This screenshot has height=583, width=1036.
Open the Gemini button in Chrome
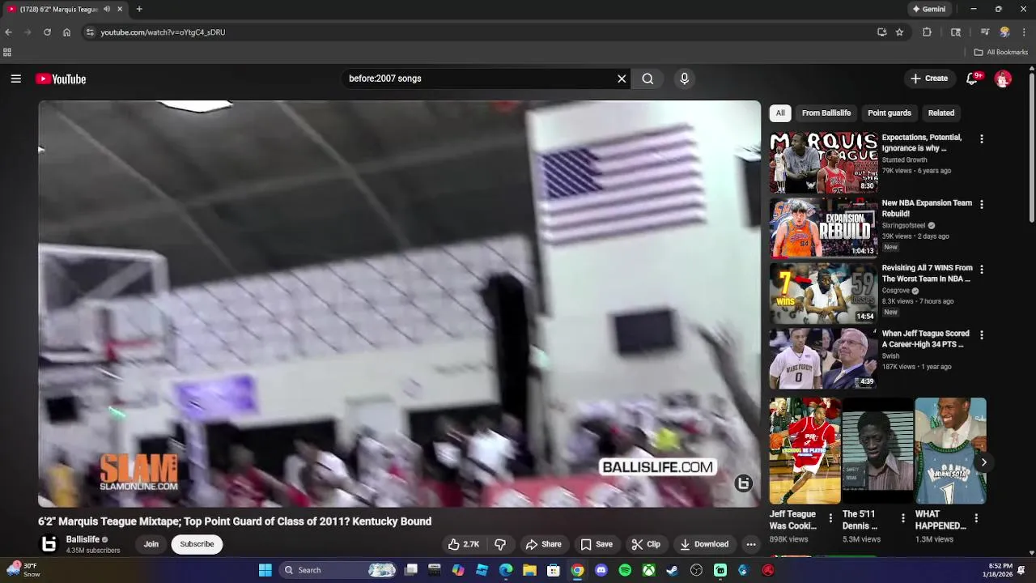pos(929,9)
